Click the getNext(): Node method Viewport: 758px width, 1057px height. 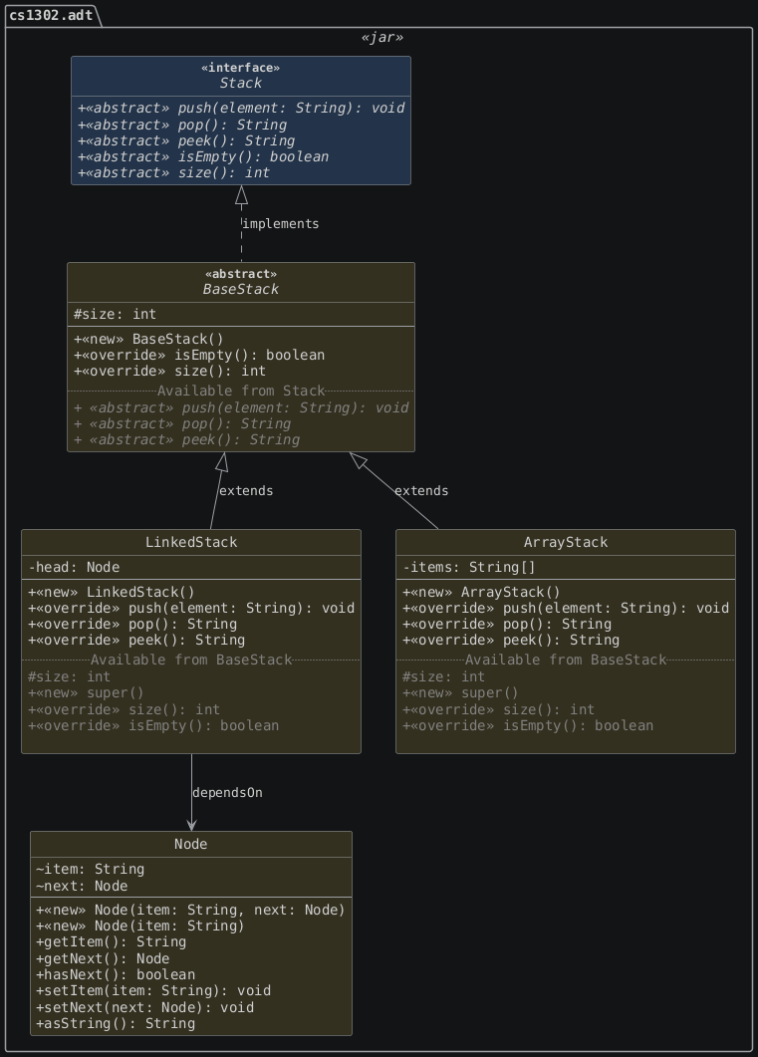(103, 958)
